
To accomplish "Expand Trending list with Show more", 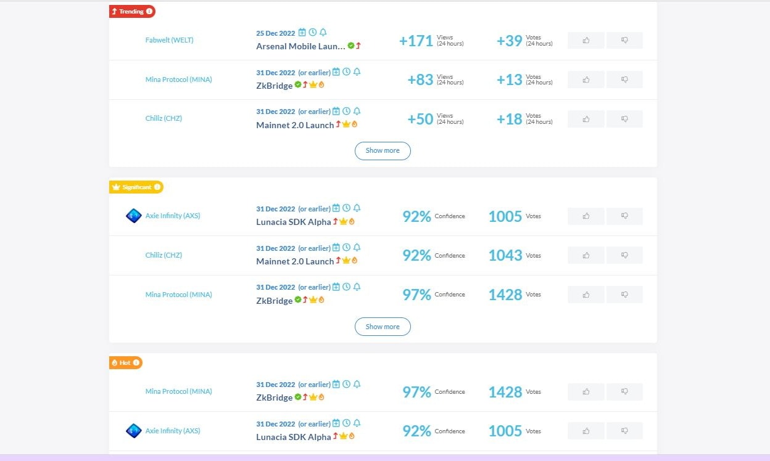I will (x=383, y=150).
